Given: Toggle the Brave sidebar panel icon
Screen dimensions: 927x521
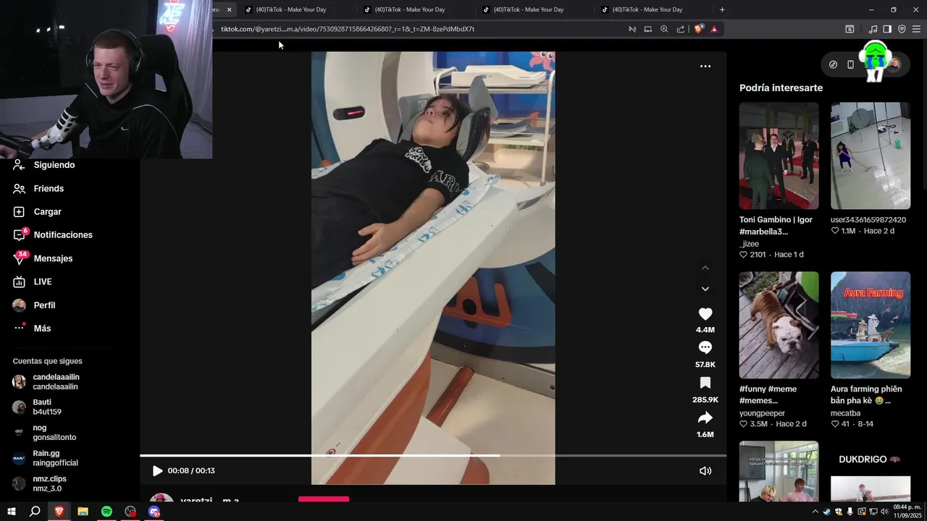Looking at the screenshot, I should (887, 29).
